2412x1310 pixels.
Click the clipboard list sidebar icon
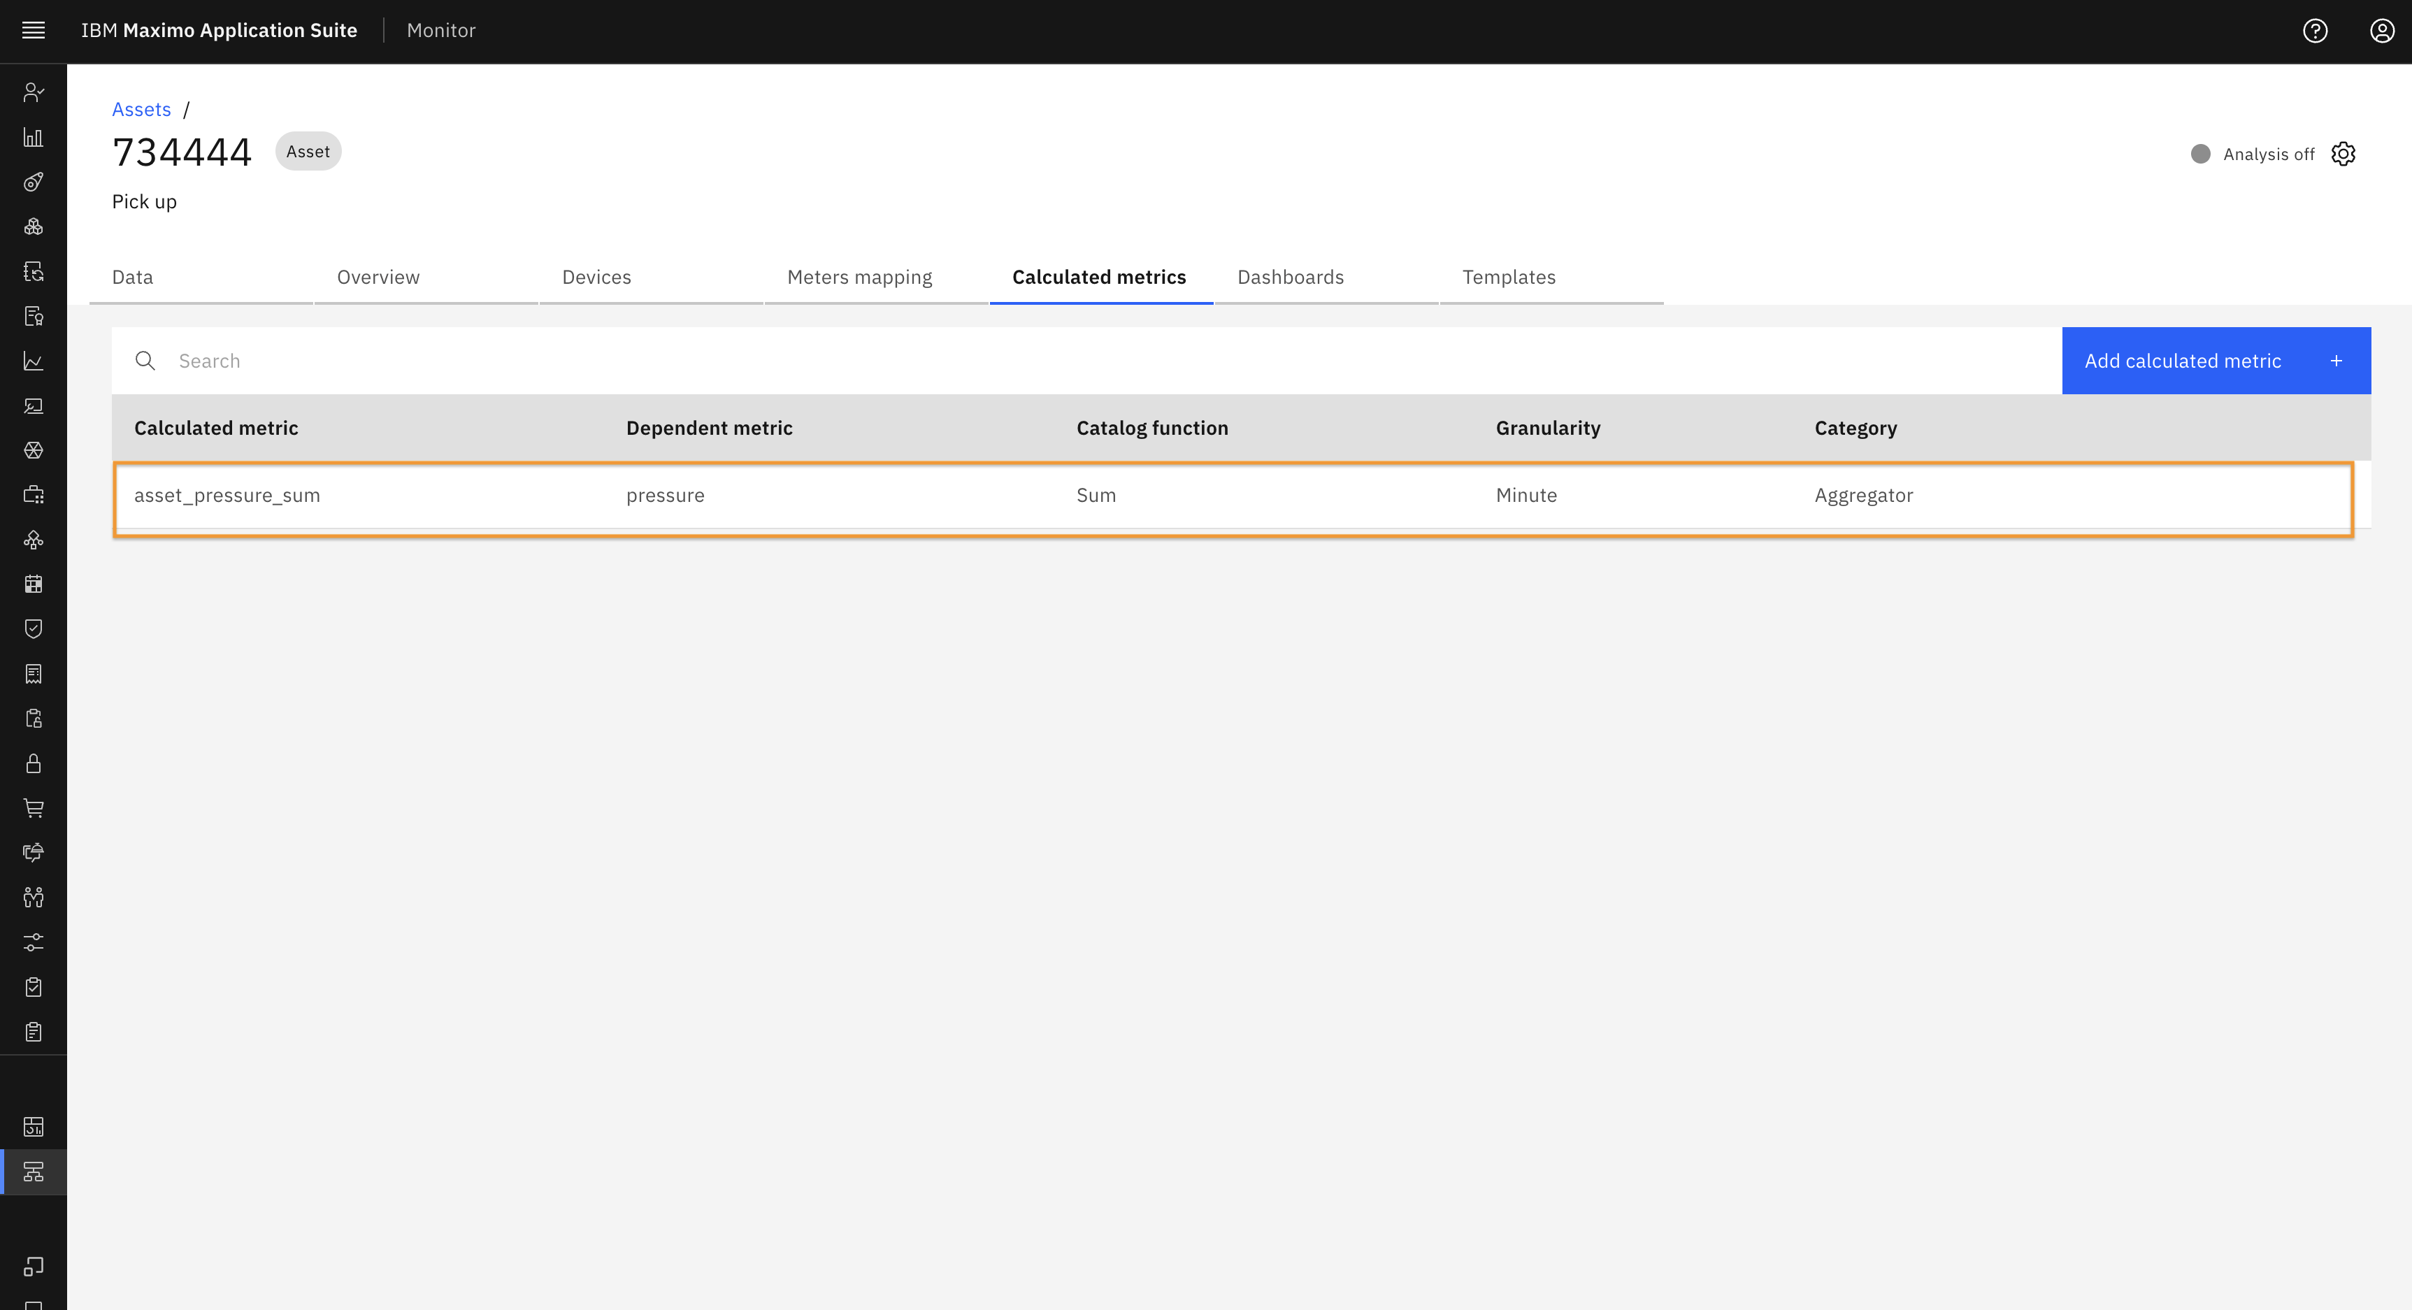[34, 1032]
